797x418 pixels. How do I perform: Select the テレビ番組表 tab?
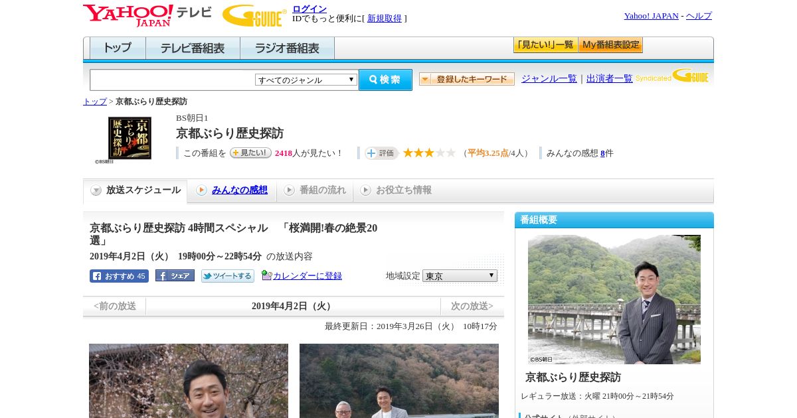(193, 48)
